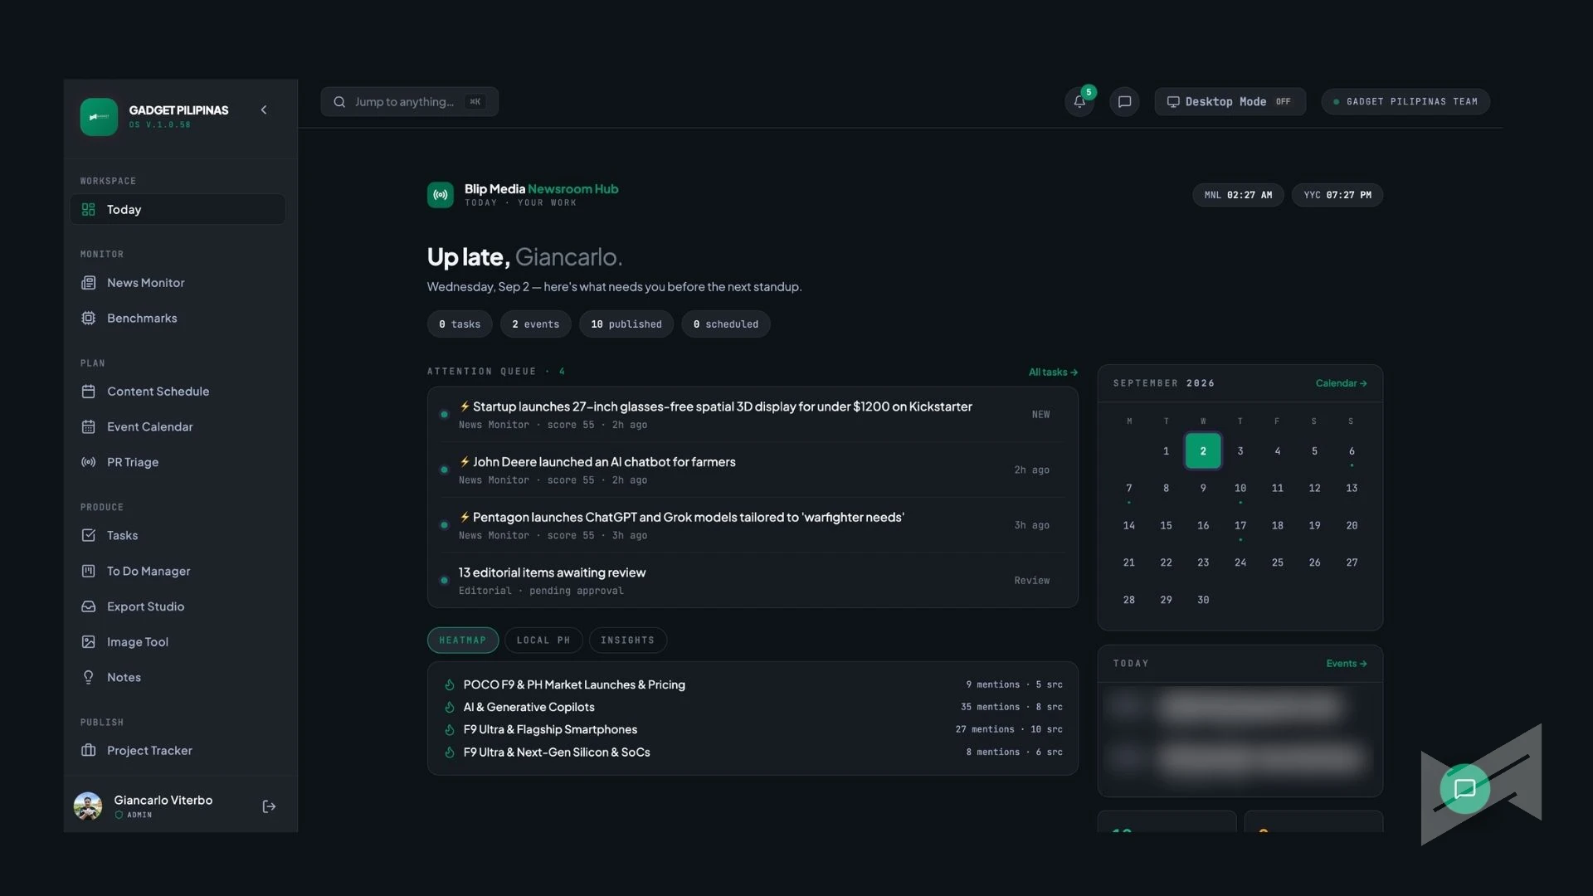Click the 0 tasks stat chip
This screenshot has width=1593, height=896.
click(460, 324)
